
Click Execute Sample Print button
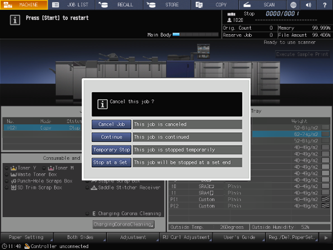click(302, 54)
